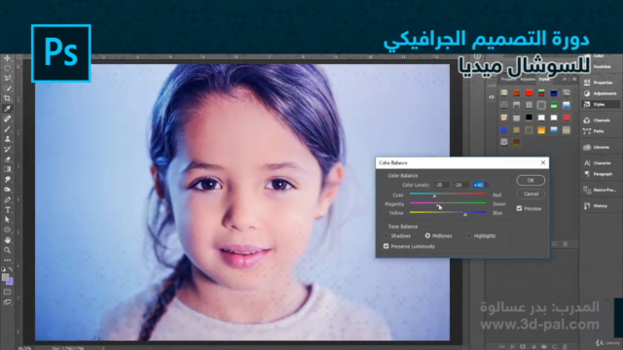
Task: Toggle Preserve Luminosity checkbox
Action: coord(385,246)
